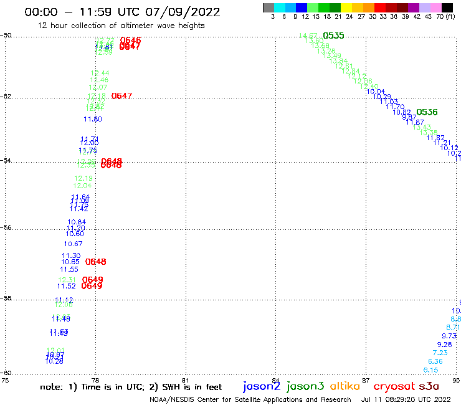Click the altika satellite legend label
Screen dimensions: 461x405
coord(345,386)
